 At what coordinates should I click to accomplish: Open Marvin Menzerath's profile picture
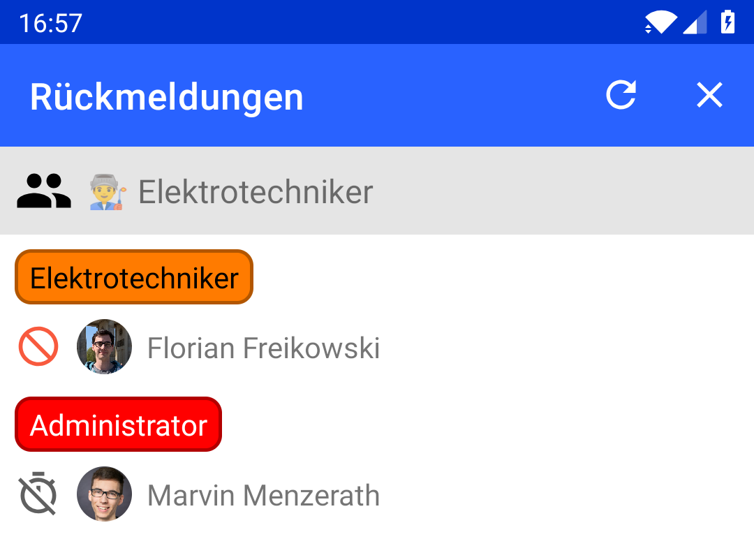click(104, 494)
